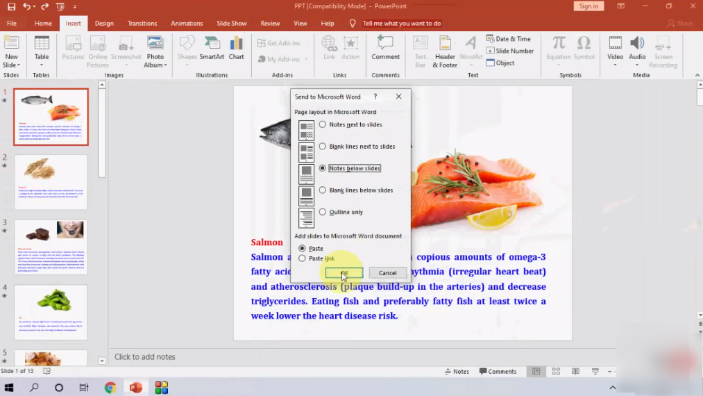Switch to the Home tab
The width and height of the screenshot is (703, 396).
(x=43, y=24)
